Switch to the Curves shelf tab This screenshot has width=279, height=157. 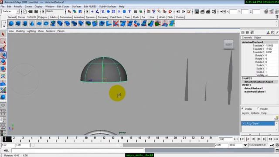(21, 17)
